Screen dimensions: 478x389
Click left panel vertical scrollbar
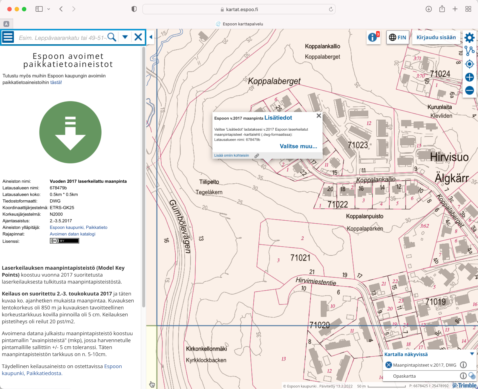point(144,176)
